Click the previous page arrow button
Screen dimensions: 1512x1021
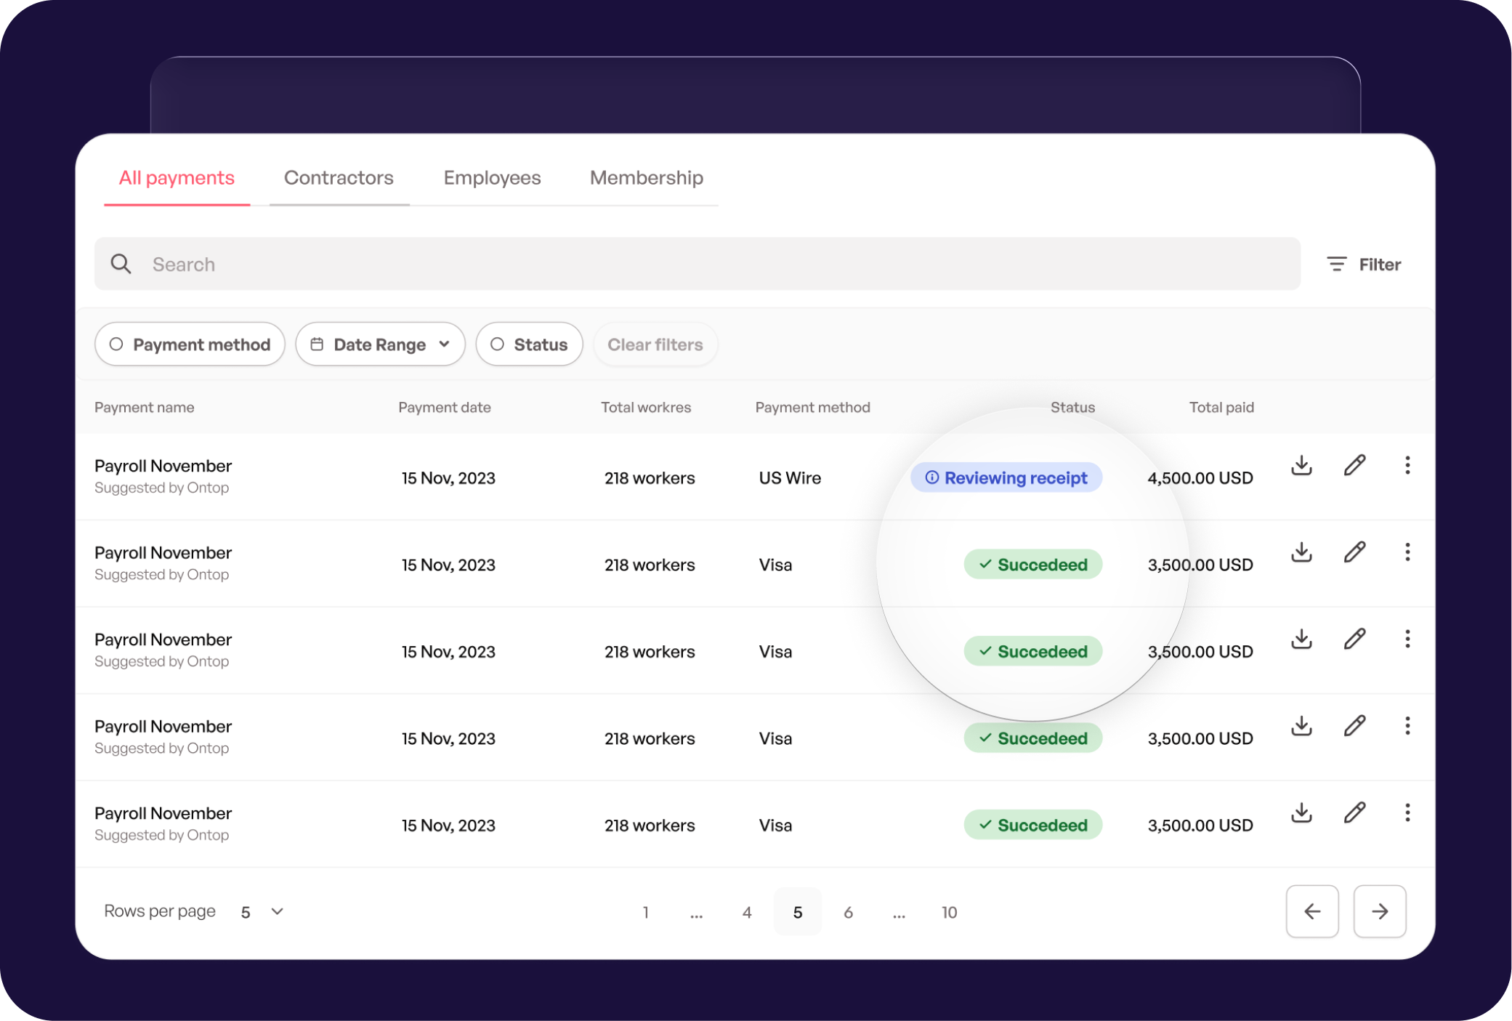pos(1312,911)
